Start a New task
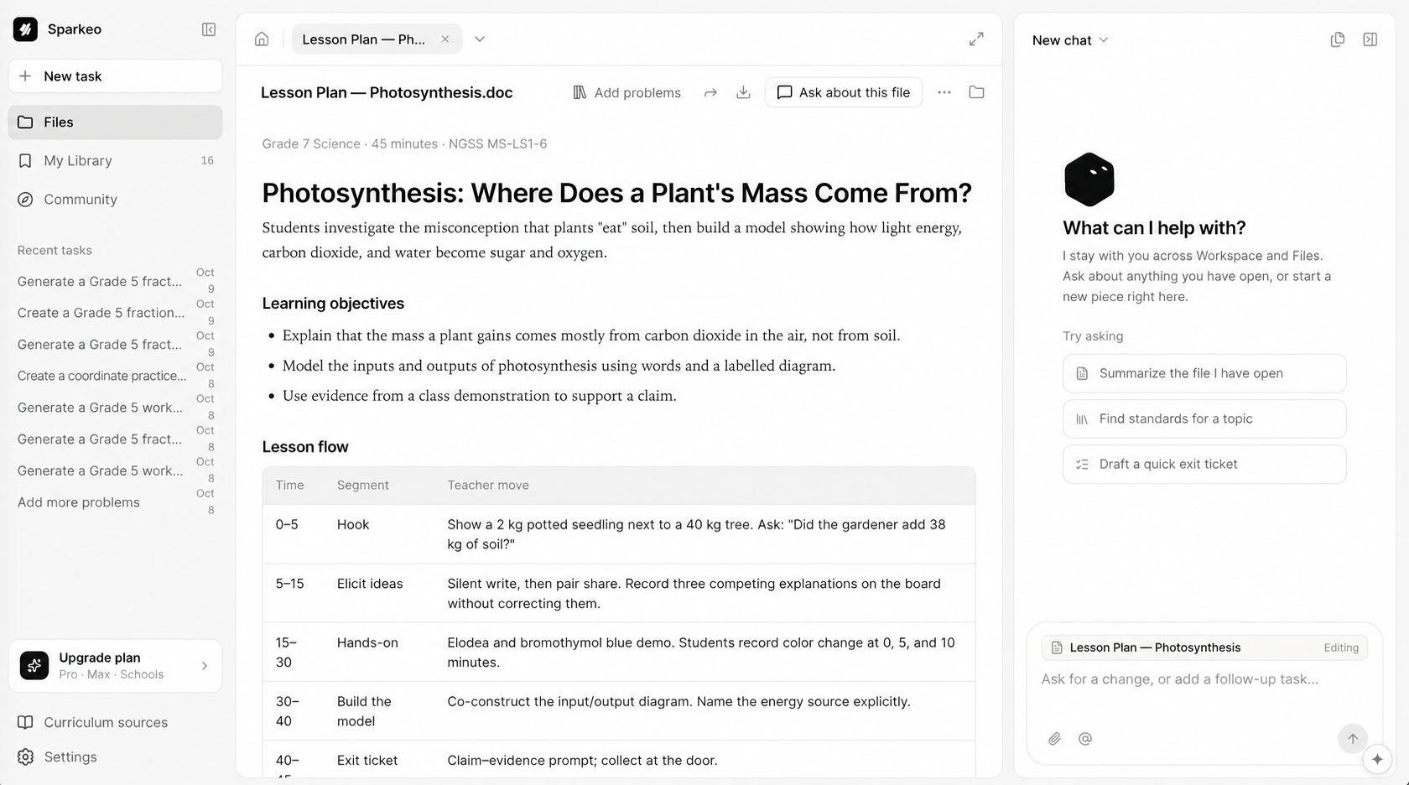Image resolution: width=1409 pixels, height=785 pixels. [x=116, y=76]
